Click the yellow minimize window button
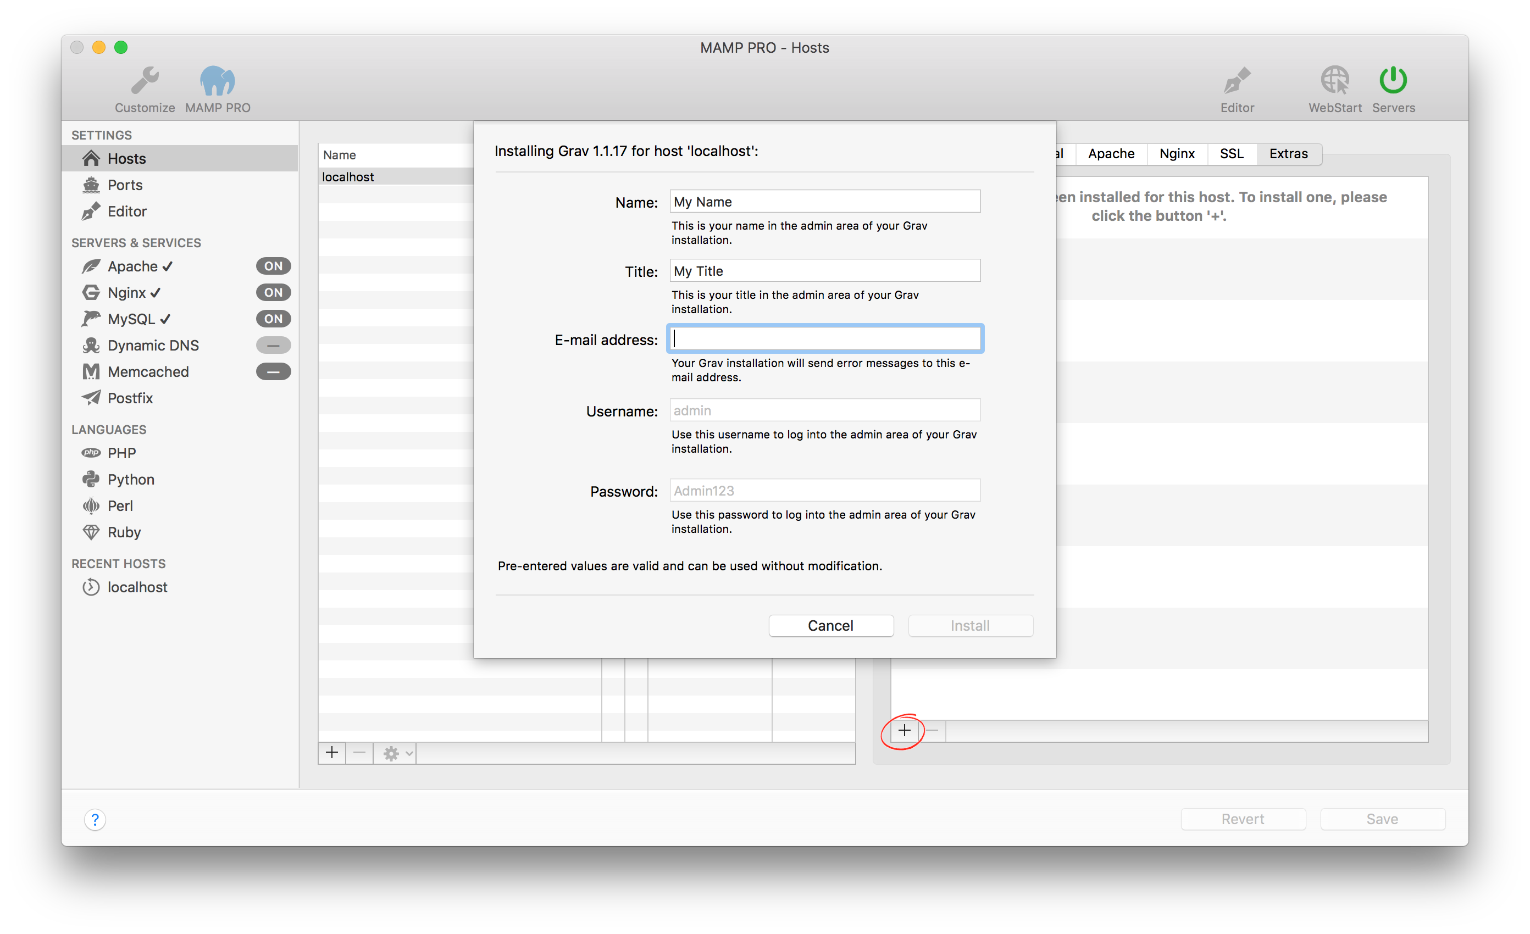Viewport: 1530px width, 934px height. 99,47
